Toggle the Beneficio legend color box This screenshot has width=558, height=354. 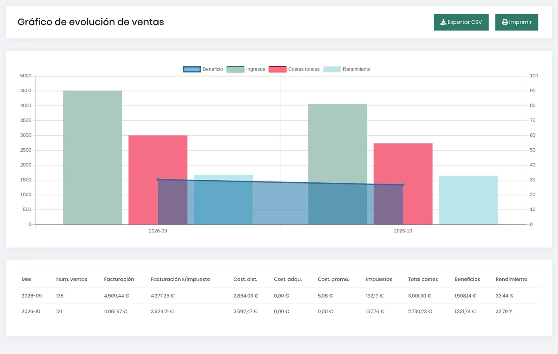pyautogui.click(x=192, y=69)
